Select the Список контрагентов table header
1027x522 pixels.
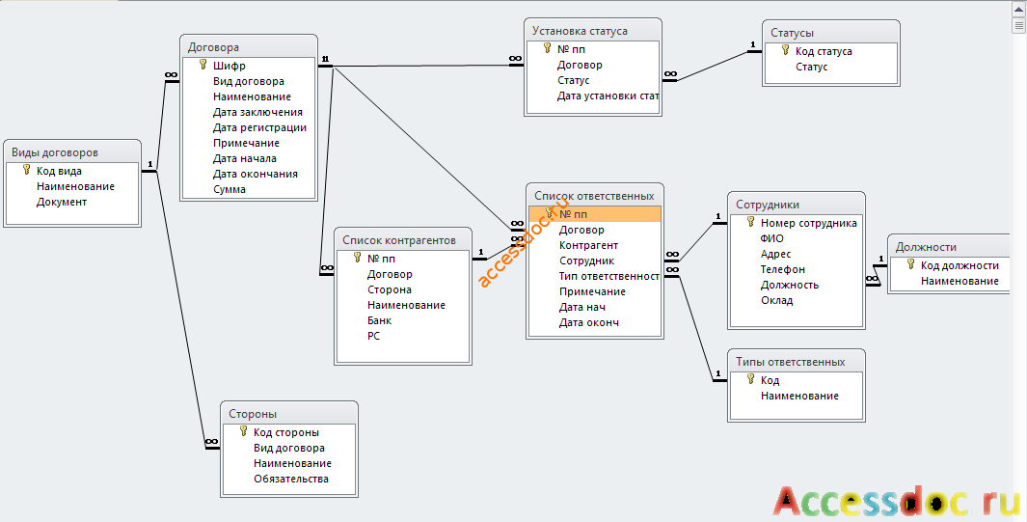pos(403,240)
